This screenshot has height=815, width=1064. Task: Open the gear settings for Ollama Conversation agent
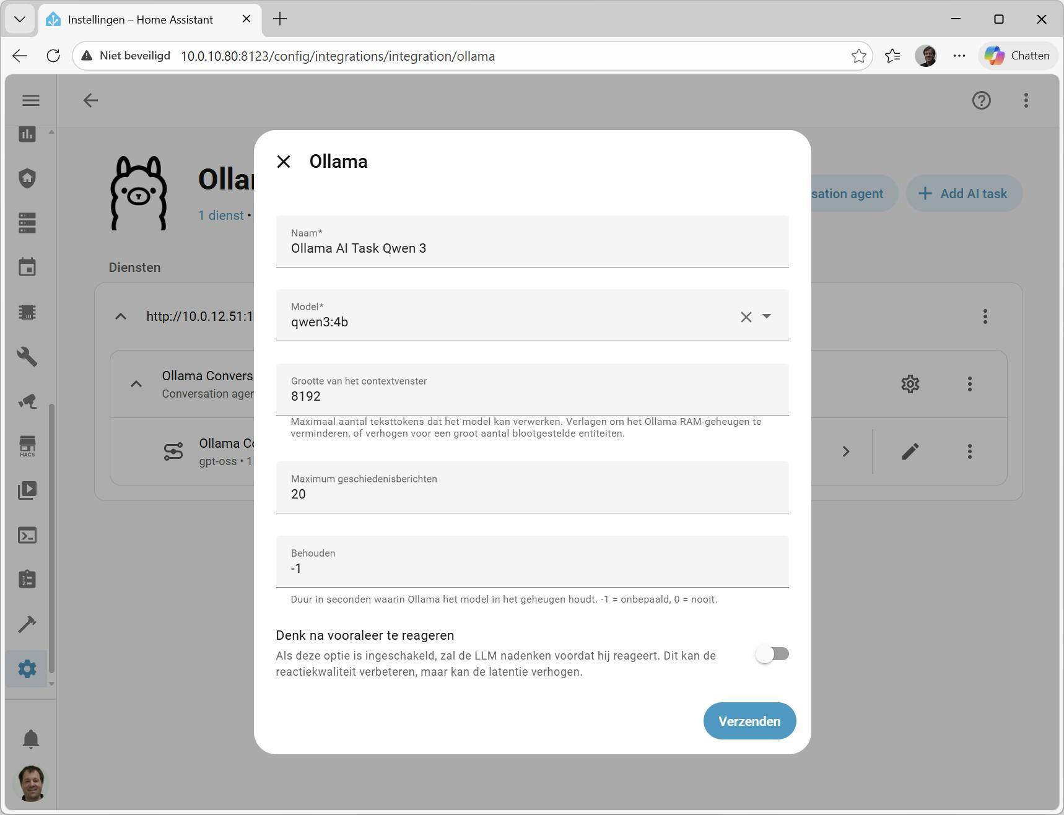pyautogui.click(x=910, y=384)
